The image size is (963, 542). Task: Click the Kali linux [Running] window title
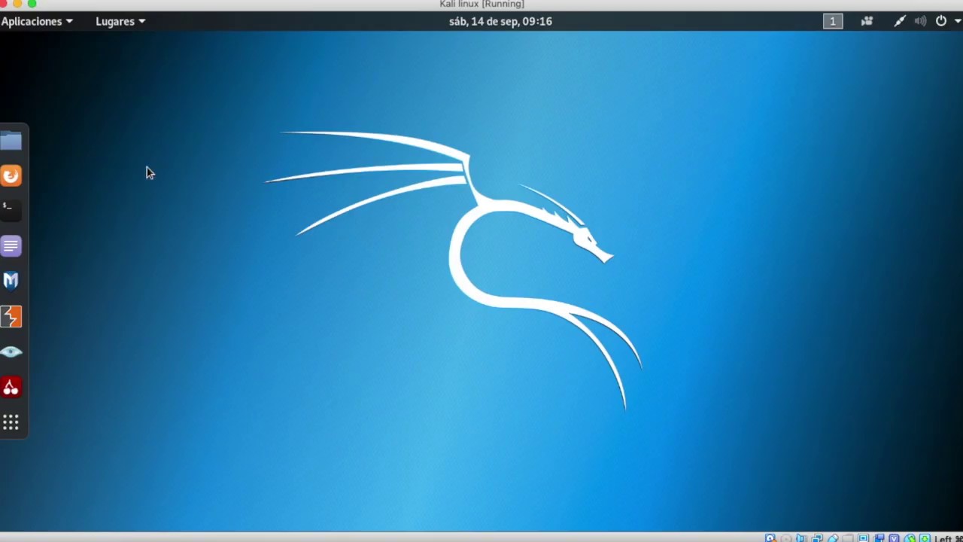[x=481, y=5]
